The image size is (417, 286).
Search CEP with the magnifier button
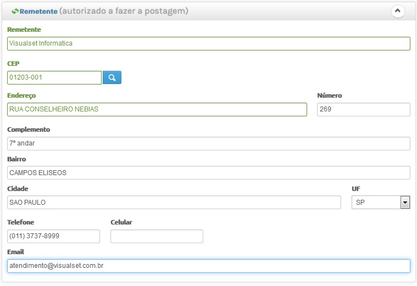point(112,77)
